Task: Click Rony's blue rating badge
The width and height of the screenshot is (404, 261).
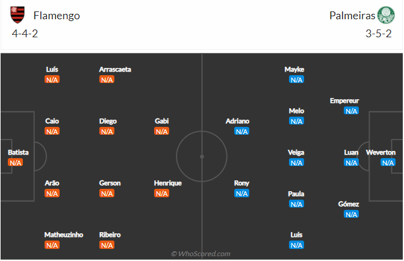Action: click(241, 193)
